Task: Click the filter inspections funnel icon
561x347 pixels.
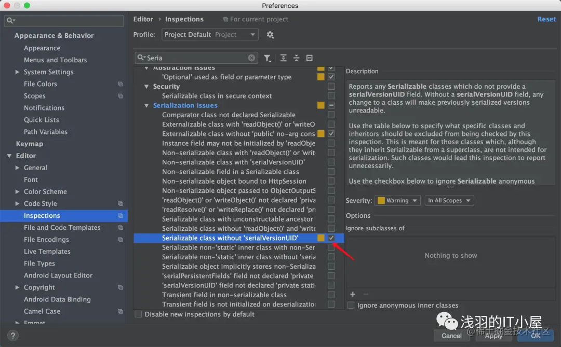Action: (x=268, y=58)
